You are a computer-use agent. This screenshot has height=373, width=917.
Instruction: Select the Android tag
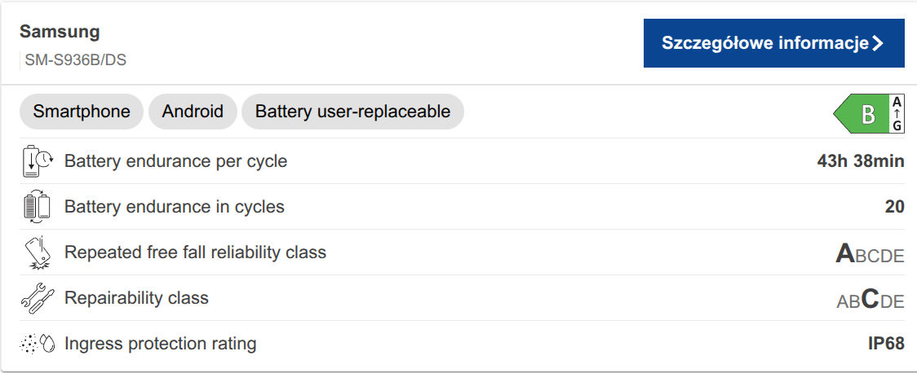pos(193,112)
